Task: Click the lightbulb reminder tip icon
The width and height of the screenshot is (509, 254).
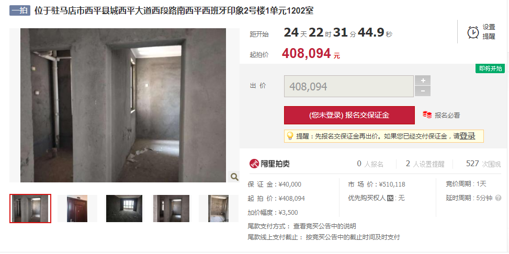Action: pyautogui.click(x=290, y=136)
